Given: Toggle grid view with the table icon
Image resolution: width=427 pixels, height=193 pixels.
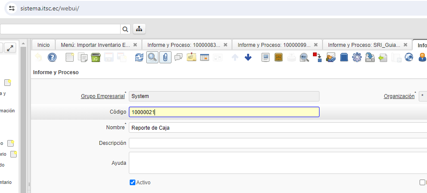Looking at the screenshot, I should (205, 57).
